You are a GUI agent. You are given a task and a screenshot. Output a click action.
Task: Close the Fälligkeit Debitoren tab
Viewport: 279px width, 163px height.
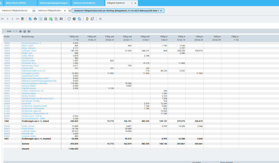coord(136,3)
